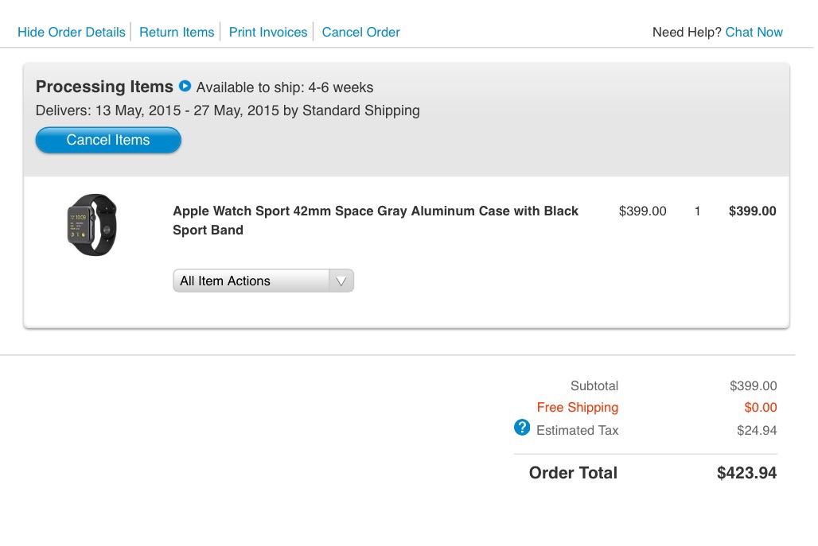
Task: Click the Apple Watch Sport 42mm product title
Action: pos(376,220)
